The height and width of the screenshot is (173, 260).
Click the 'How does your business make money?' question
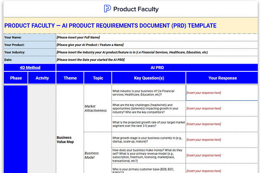pyautogui.click(x=149, y=155)
